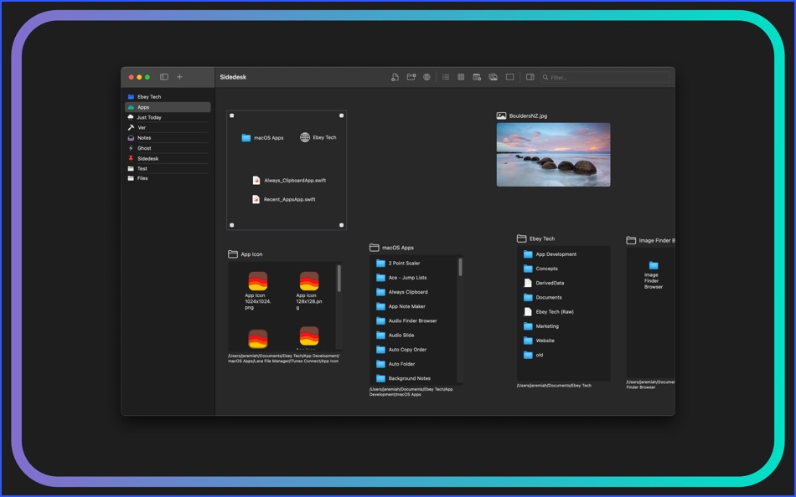Viewport: 796px width, 497px height.
Task: Select the Always_ClipboardApp.swift file
Action: coord(289,181)
